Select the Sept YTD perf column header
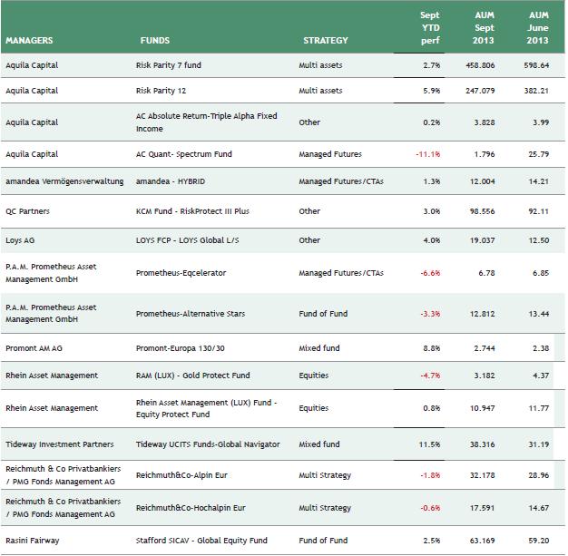The image size is (568, 556). click(429, 28)
